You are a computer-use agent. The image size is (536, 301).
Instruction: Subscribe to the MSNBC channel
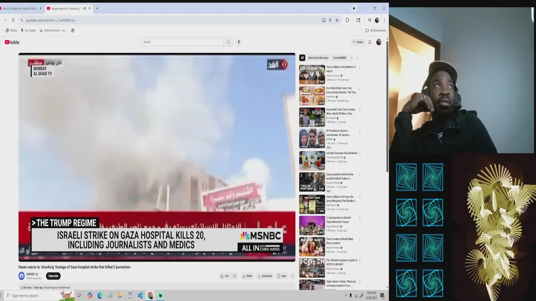pyautogui.click(x=53, y=276)
